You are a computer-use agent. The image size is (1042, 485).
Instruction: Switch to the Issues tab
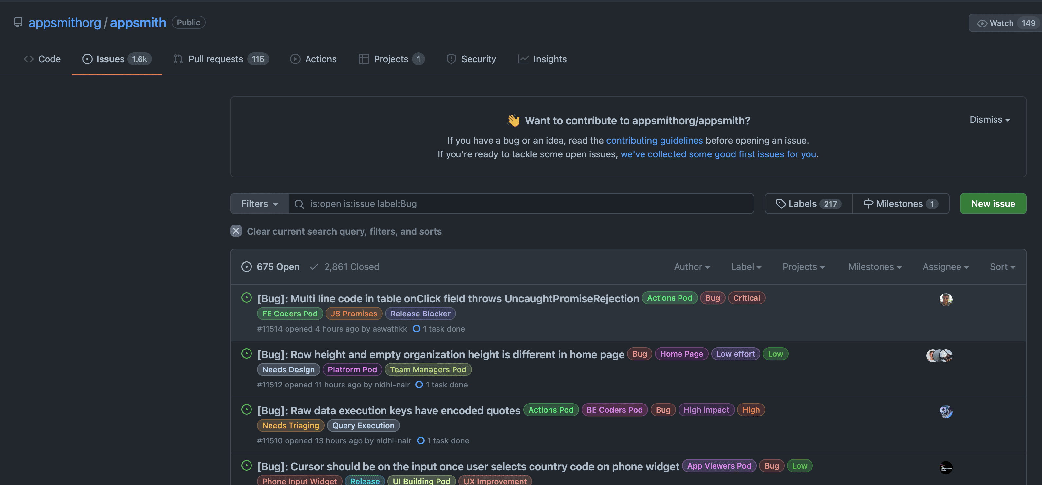(x=117, y=59)
